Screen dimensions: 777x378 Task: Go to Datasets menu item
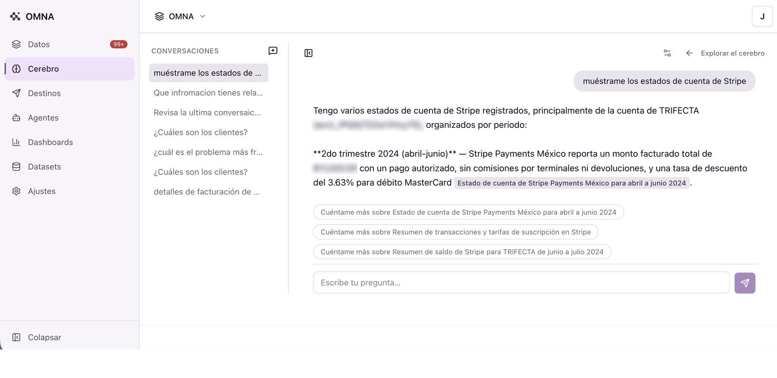pyautogui.click(x=69, y=167)
